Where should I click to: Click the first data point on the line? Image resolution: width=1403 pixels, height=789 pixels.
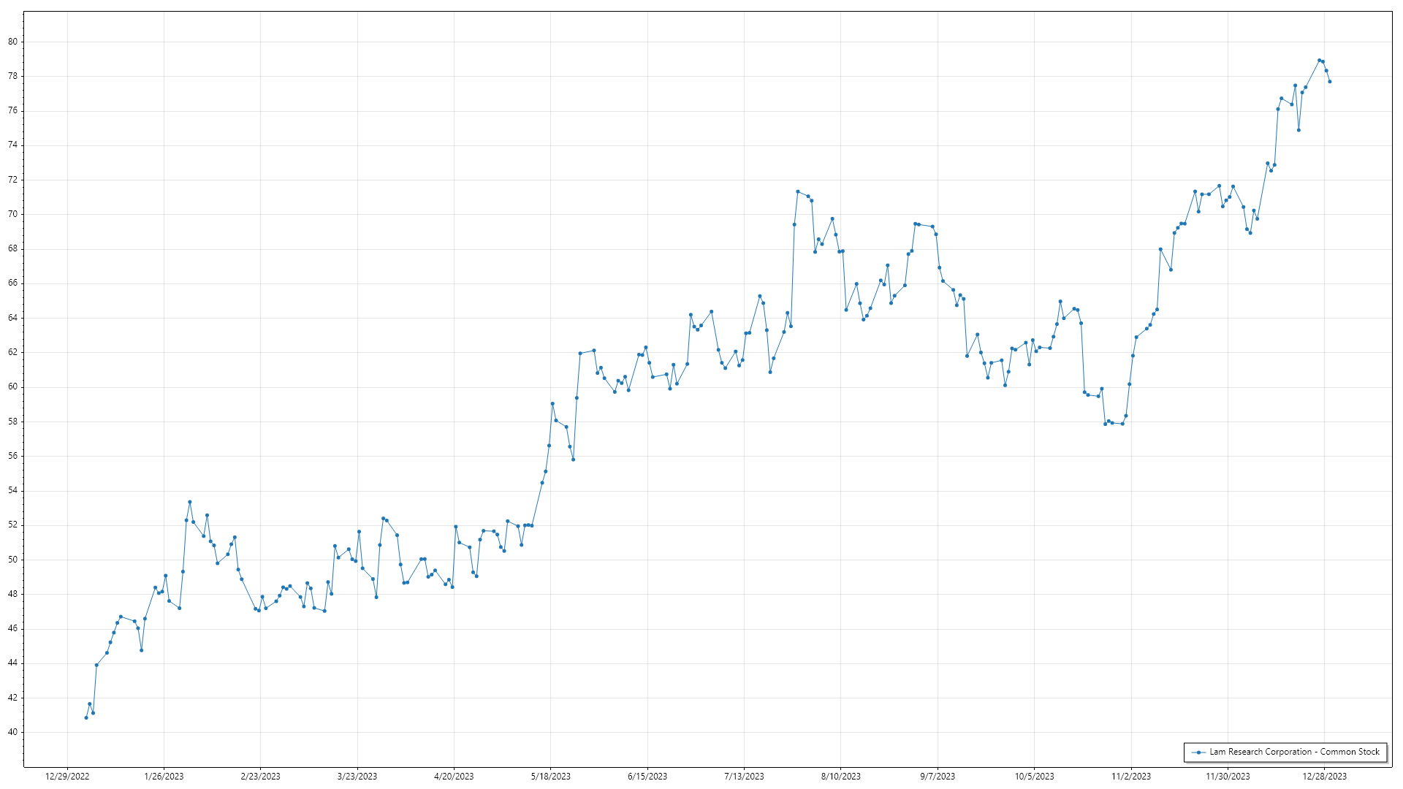click(x=86, y=718)
